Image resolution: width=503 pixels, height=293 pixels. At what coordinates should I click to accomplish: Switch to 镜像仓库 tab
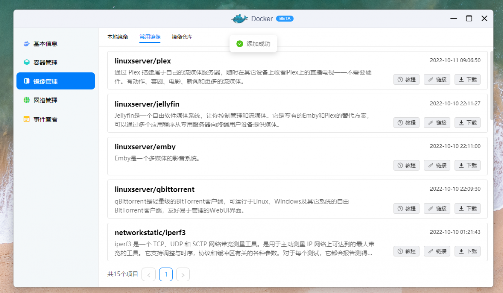pos(182,37)
